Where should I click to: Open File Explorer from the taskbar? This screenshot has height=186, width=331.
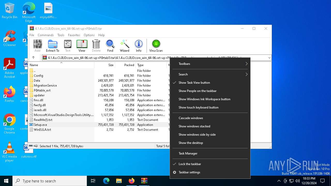click(x=119, y=181)
